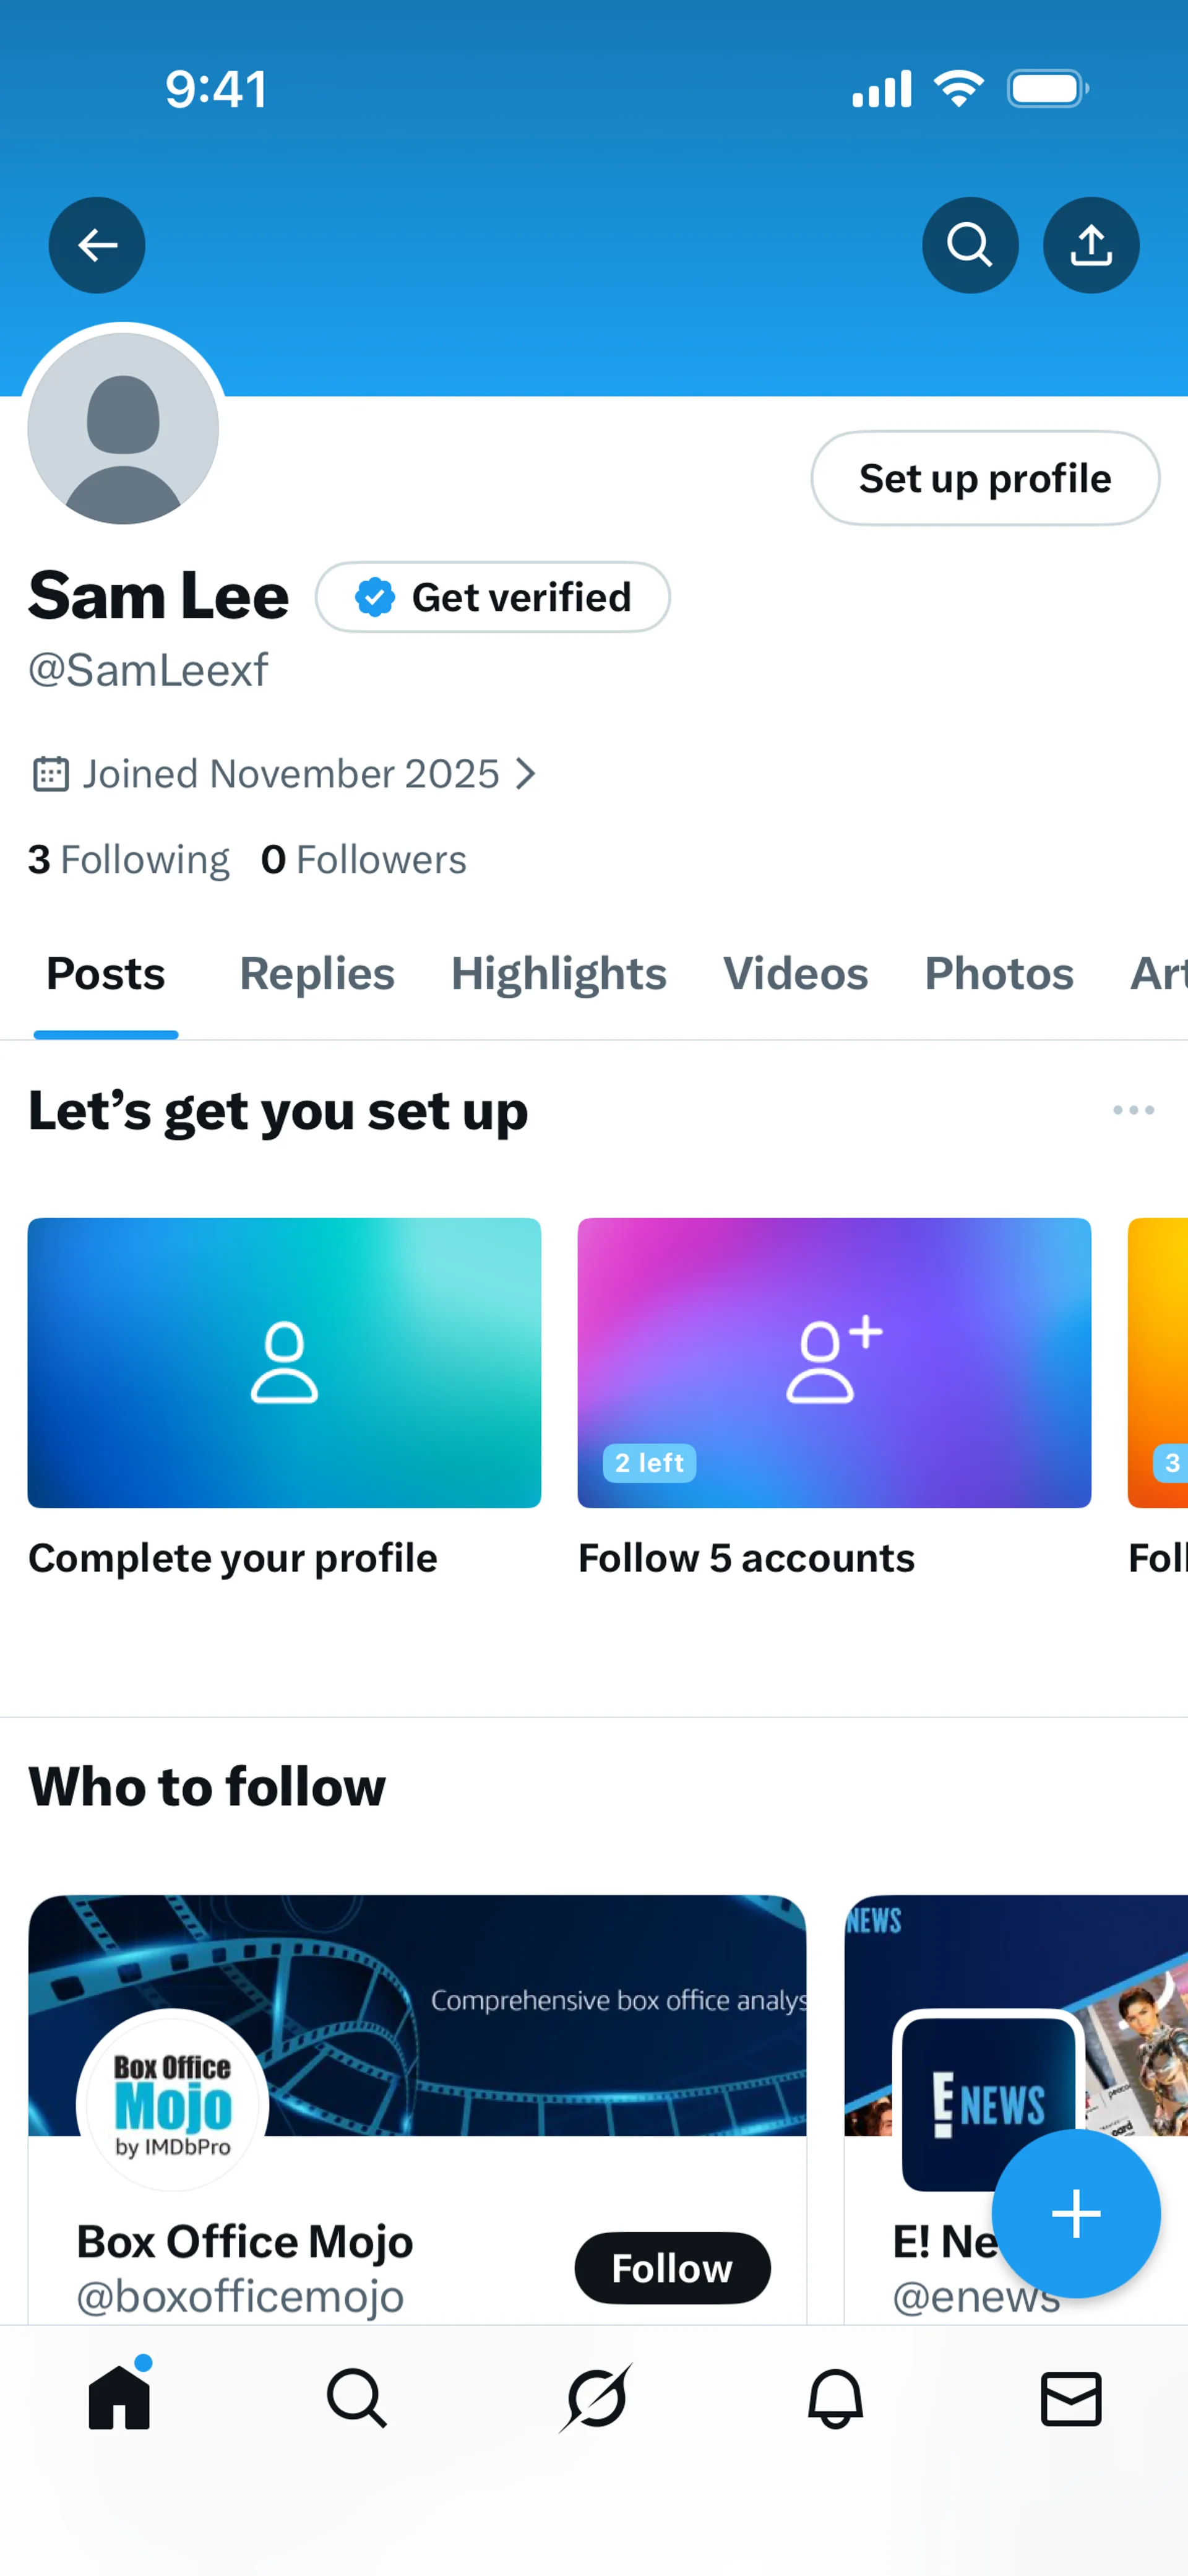Open Grok from the bottom navigation
The height and width of the screenshot is (2576, 1188).
coord(596,2398)
